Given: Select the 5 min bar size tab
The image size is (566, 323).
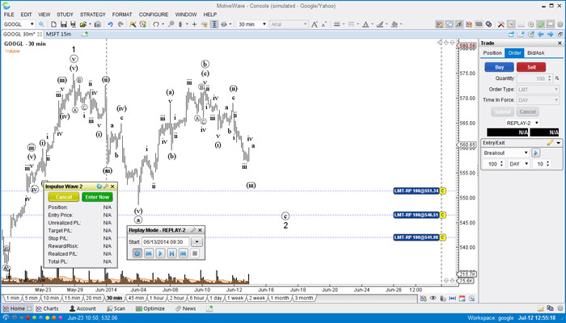Looking at the screenshot, I should (31, 298).
